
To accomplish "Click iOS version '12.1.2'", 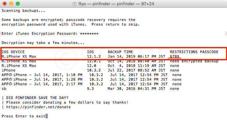I will point(94,56).
